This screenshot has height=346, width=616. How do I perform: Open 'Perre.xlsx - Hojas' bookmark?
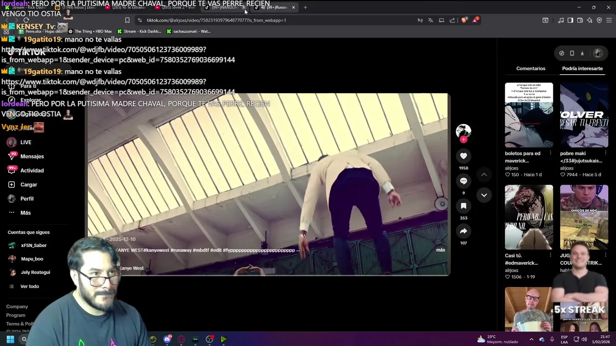pos(40,31)
